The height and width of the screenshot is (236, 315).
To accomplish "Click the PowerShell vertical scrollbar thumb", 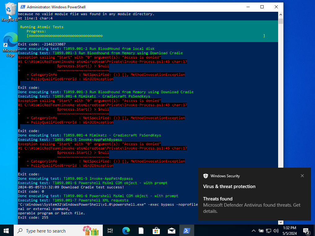I will tap(281, 21).
